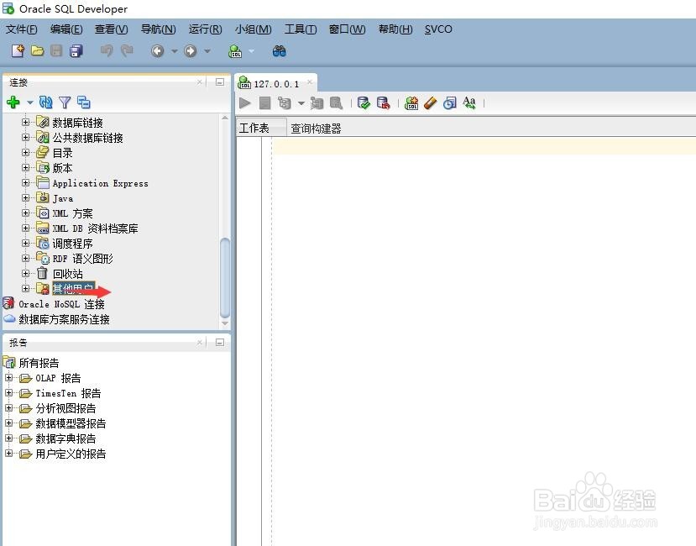
Task: Expand the 数据库链接 node
Action: tap(26, 122)
